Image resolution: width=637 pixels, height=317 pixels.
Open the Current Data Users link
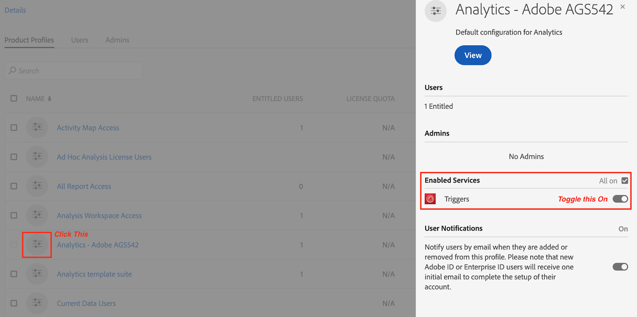pyautogui.click(x=86, y=303)
